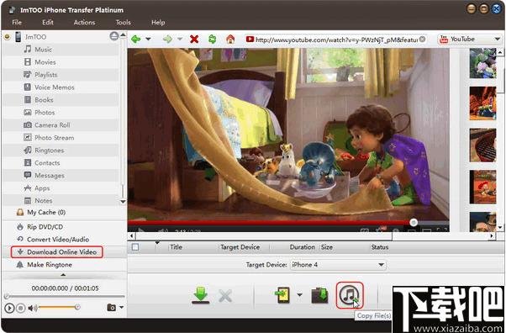The height and width of the screenshot is (333, 506).
Task: Select My Cache (0)
Action: pyautogui.click(x=46, y=212)
